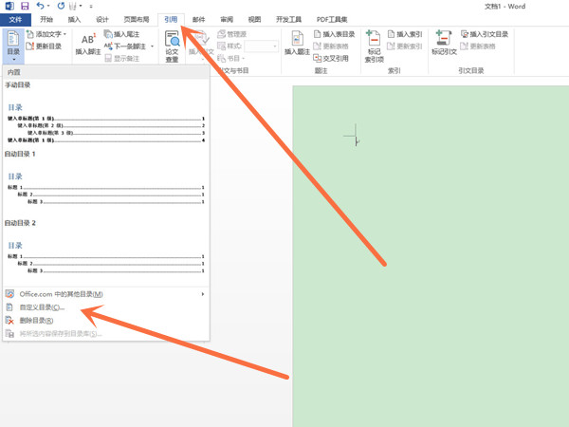Click the 目录 (Table of Contents) icon

coord(13,44)
